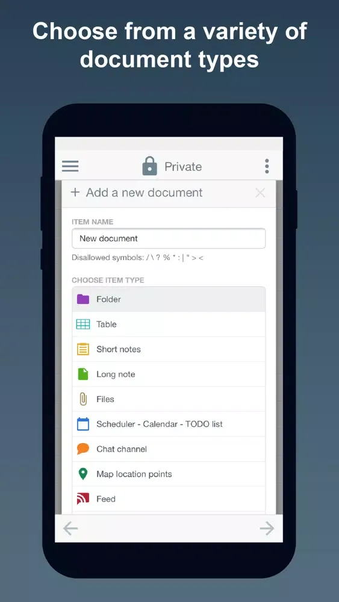The image size is (339, 602).
Task: Choose Scheduler - Calendar - TODO list label
Action: pyautogui.click(x=160, y=424)
